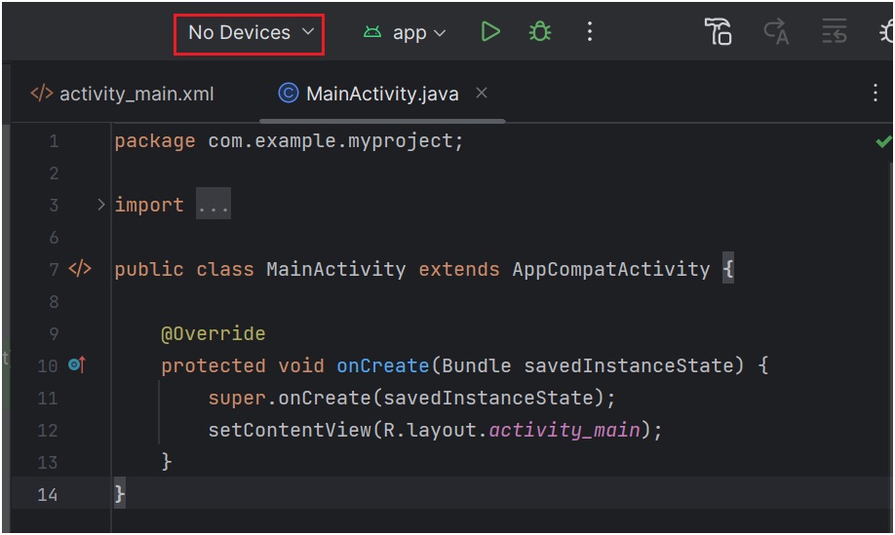Viewport: 895px width, 535px height.
Task: Click the green inspection checkmark in the editor
Action: 883,142
